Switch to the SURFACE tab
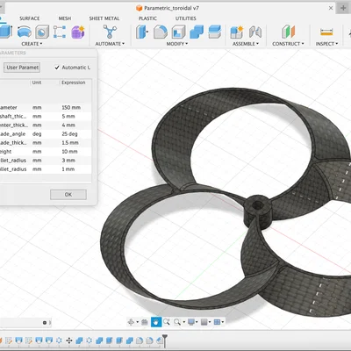Image resolution: width=351 pixels, height=351 pixels. click(30, 18)
